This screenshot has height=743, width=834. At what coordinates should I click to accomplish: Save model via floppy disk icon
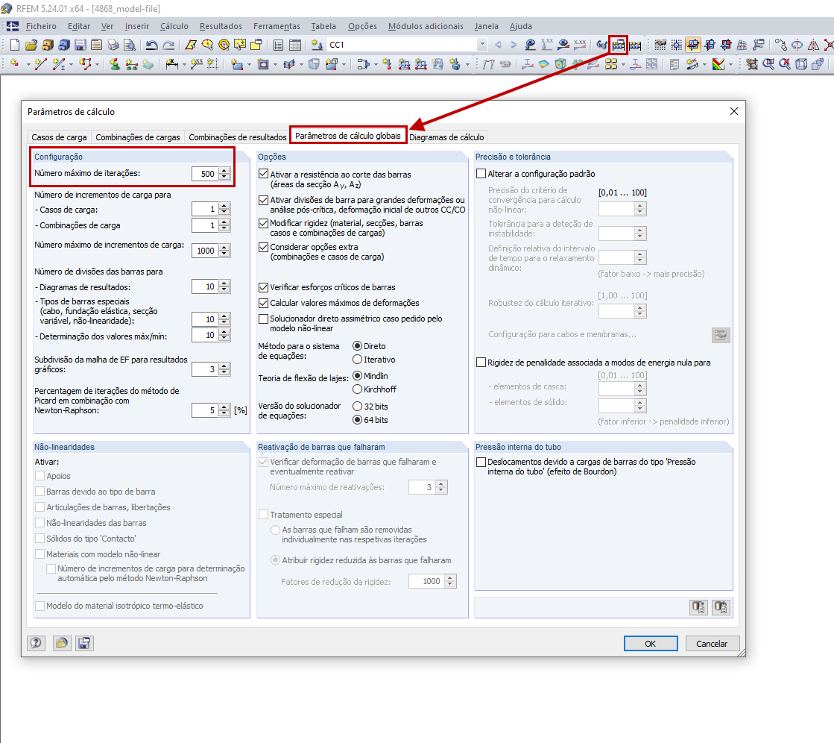(x=80, y=46)
